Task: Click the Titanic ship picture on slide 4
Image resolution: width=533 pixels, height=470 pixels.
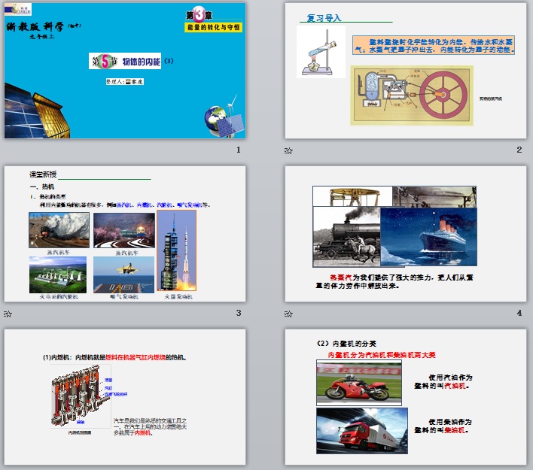Action: [x=428, y=237]
